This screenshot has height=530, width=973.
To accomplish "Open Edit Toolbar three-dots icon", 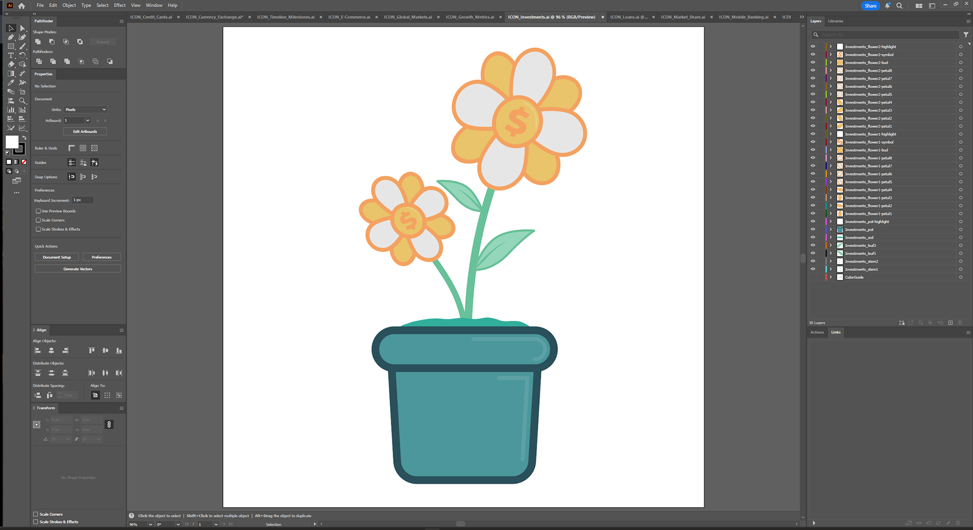I will tap(17, 193).
